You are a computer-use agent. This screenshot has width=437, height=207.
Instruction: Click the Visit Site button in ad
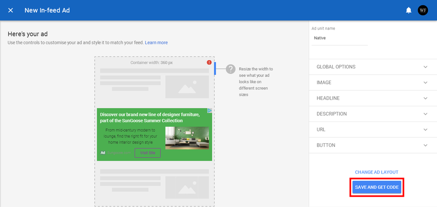(148, 153)
